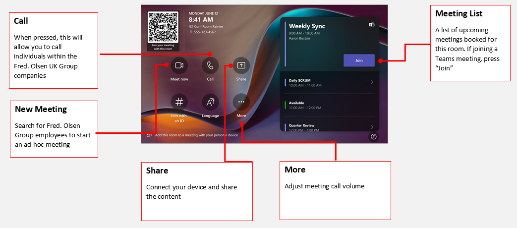The width and height of the screenshot is (517, 228).
Task: Start a Meet now video meeting
Action: (x=179, y=65)
